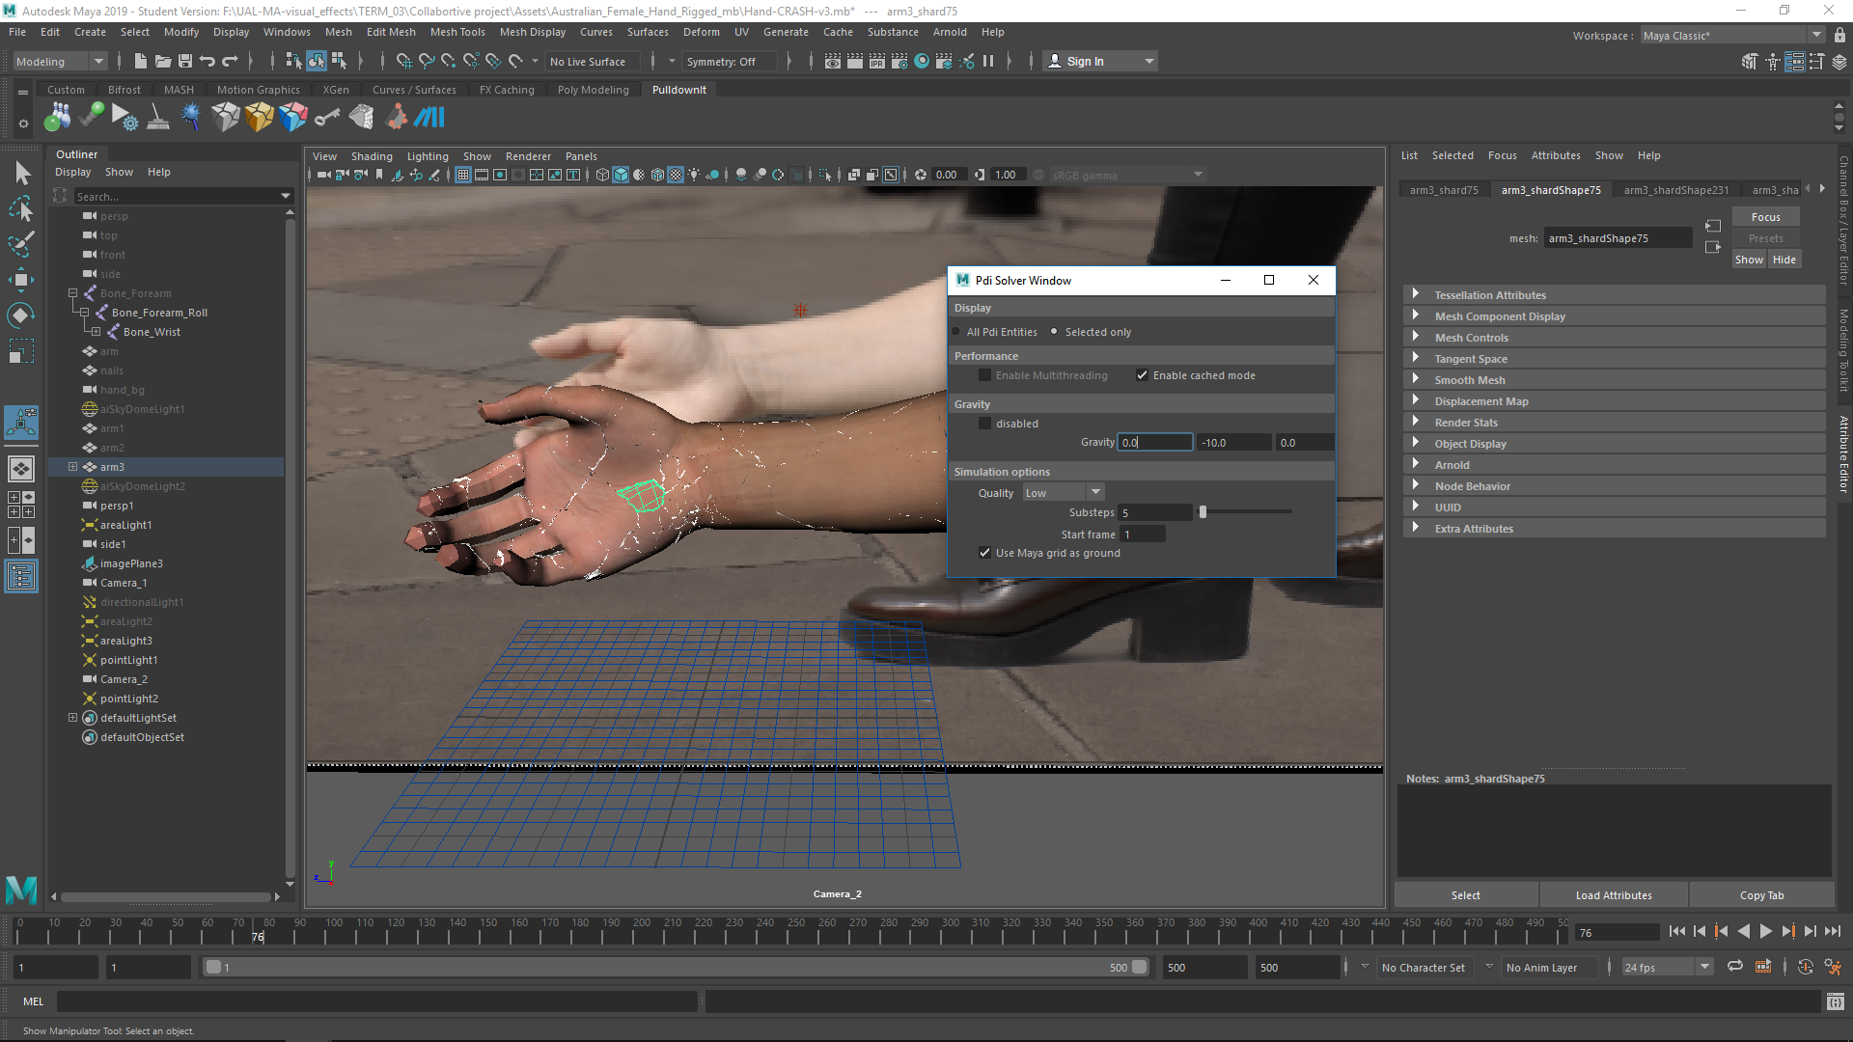Click the Load Attributes button
The width and height of the screenshot is (1853, 1042).
coord(1613,895)
